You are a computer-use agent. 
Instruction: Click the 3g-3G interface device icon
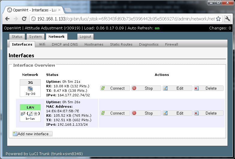[30, 89]
